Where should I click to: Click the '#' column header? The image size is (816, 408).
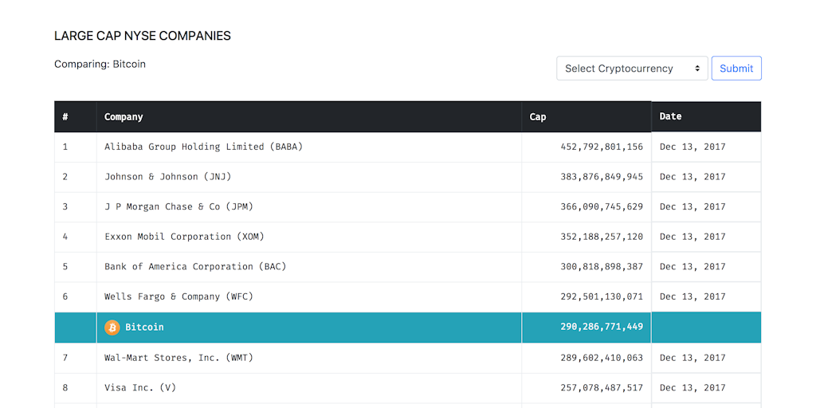76,116
